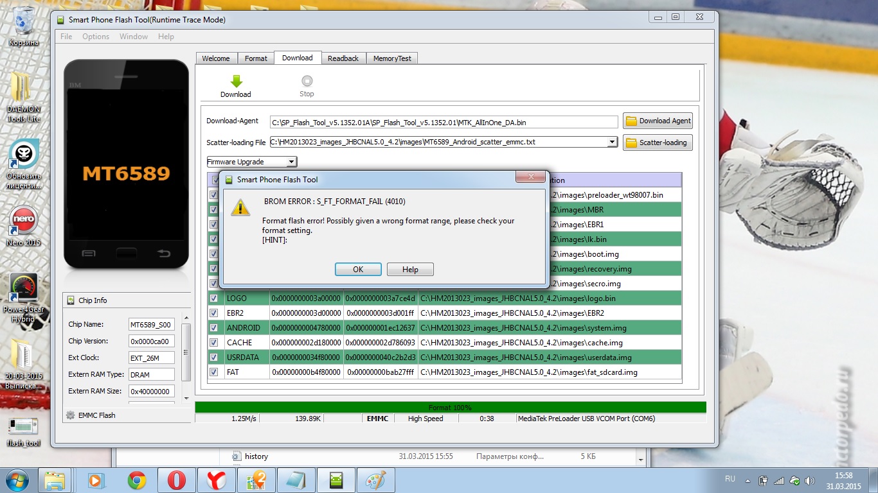Disable the USRDATA partition checkbox
Viewport: 878px width, 493px height.
click(x=213, y=358)
